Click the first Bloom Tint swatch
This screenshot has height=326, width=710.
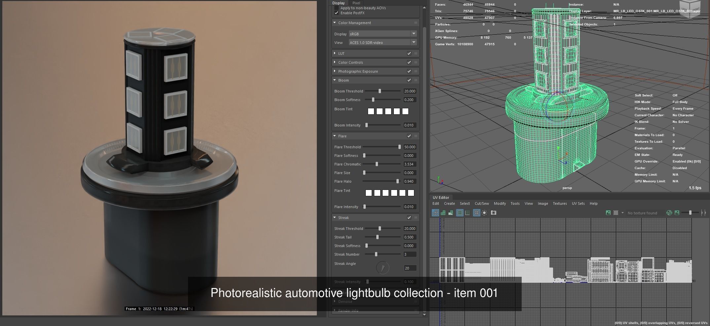pos(371,112)
